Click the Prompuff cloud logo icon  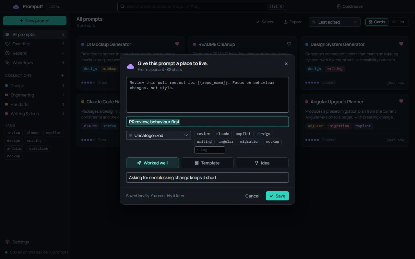(16, 6)
